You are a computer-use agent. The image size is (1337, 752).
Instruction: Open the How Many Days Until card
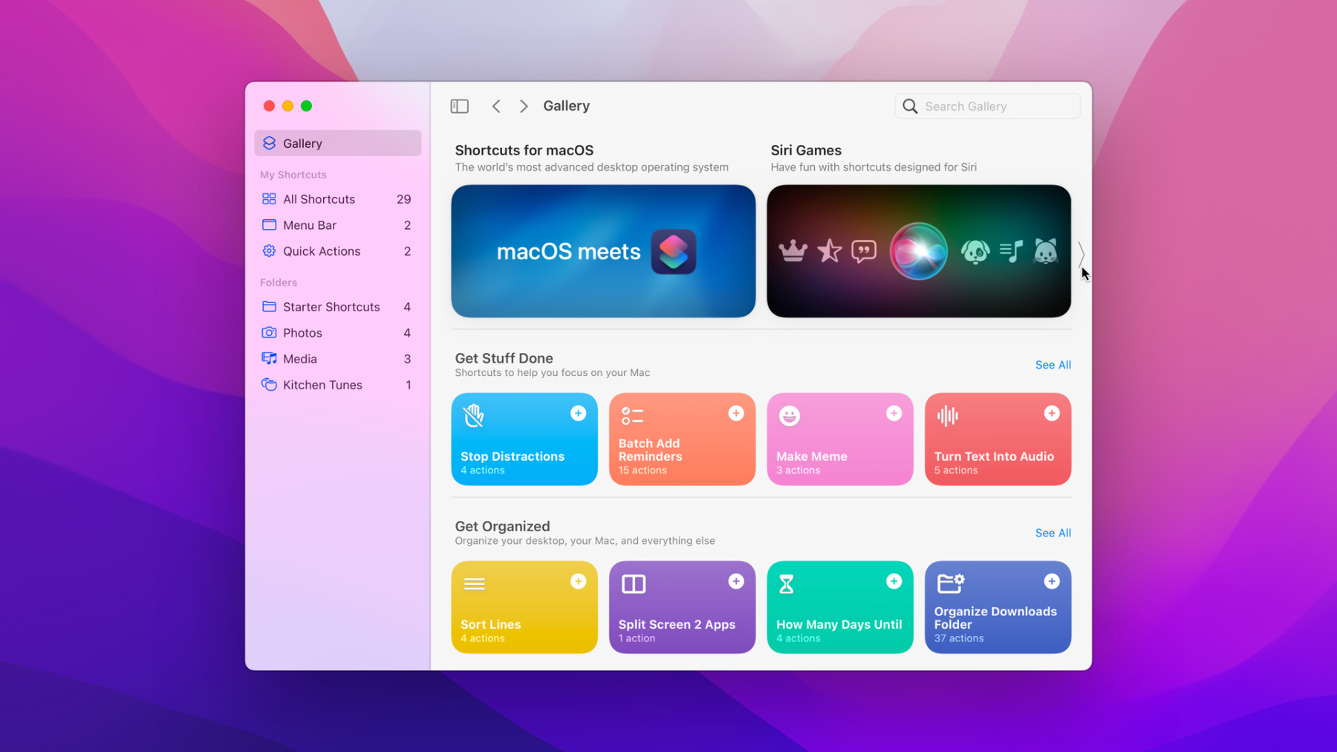click(x=840, y=607)
